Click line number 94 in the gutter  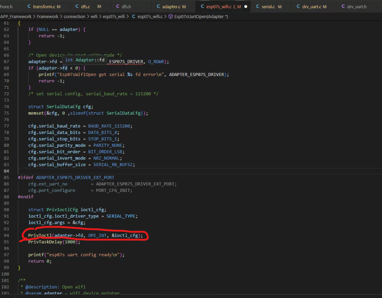click(x=6, y=236)
